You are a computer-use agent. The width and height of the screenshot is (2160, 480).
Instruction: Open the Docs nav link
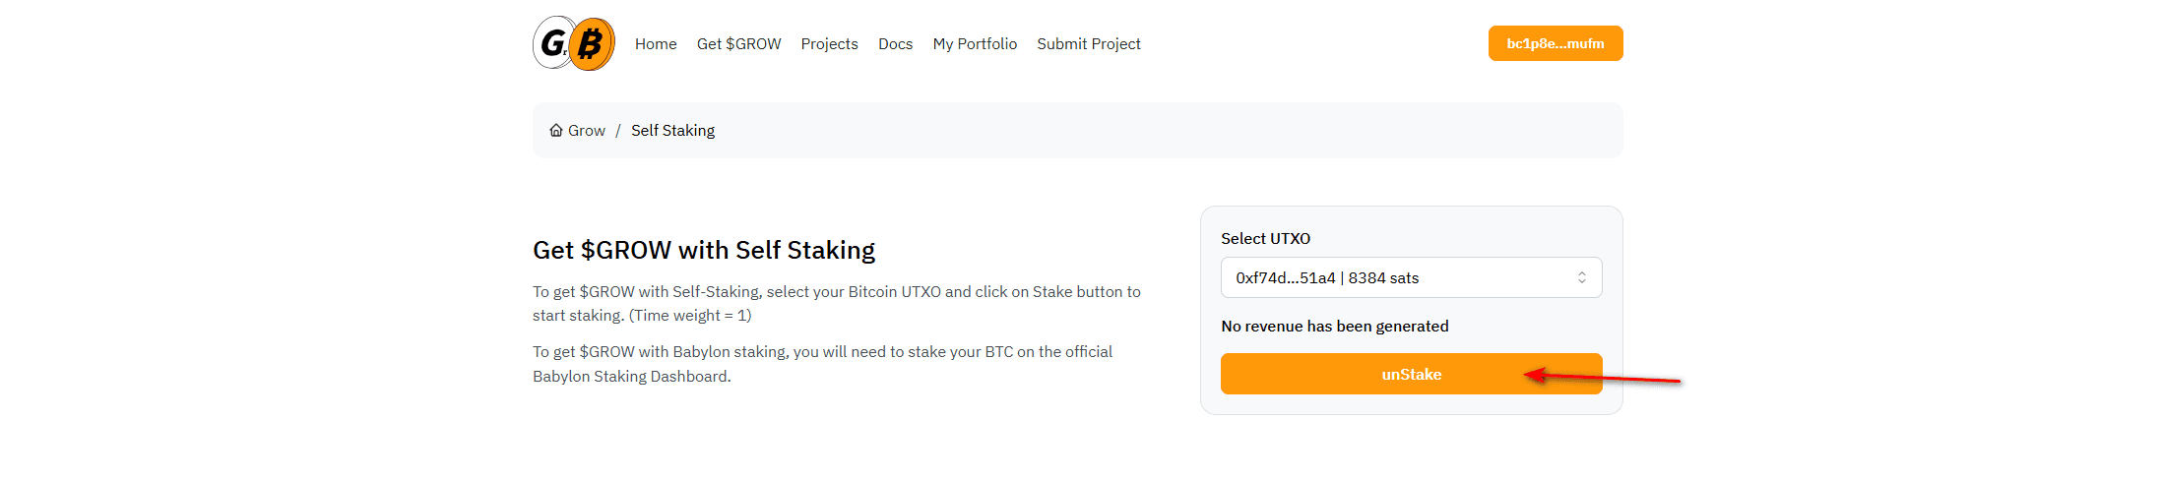pos(895,43)
